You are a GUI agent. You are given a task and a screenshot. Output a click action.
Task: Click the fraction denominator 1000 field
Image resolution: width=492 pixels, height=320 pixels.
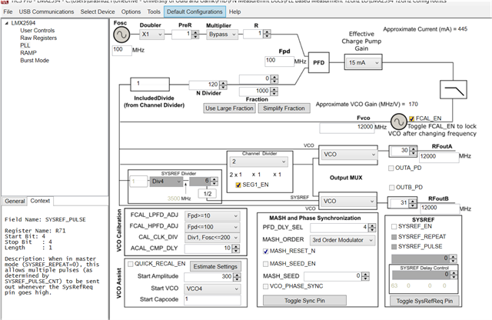[254, 92]
